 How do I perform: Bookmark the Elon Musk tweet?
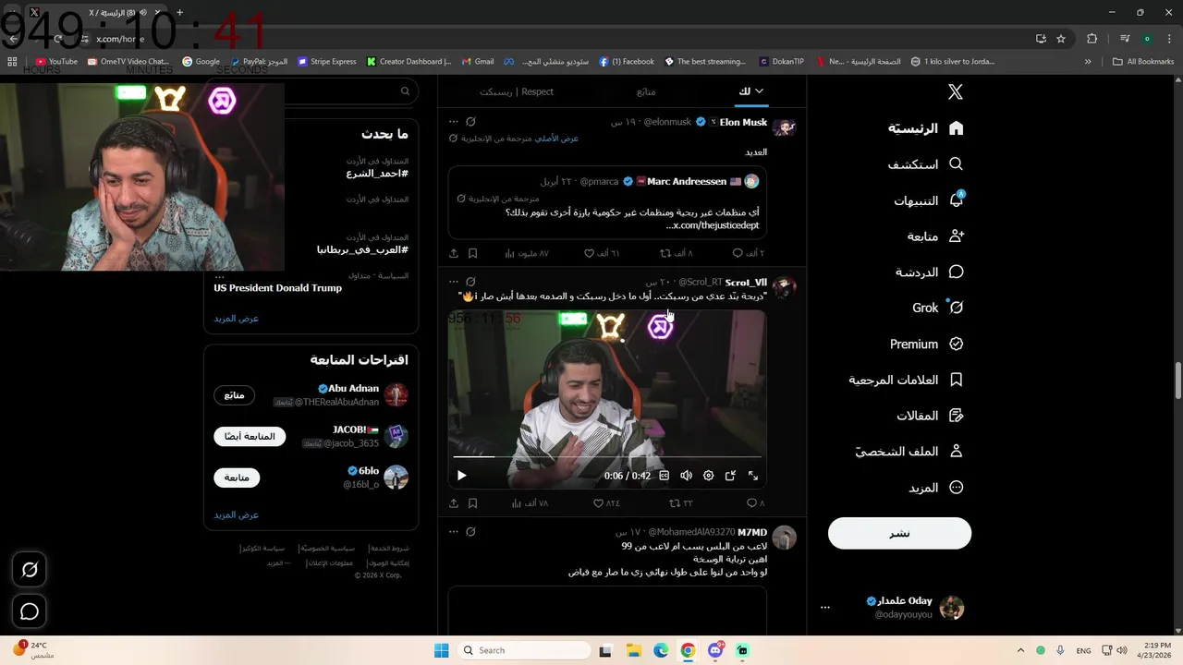[472, 253]
